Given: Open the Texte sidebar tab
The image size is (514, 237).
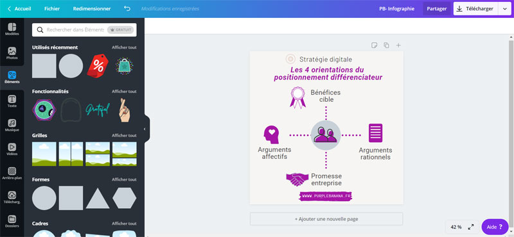Looking at the screenshot, I should pyautogui.click(x=12, y=101).
